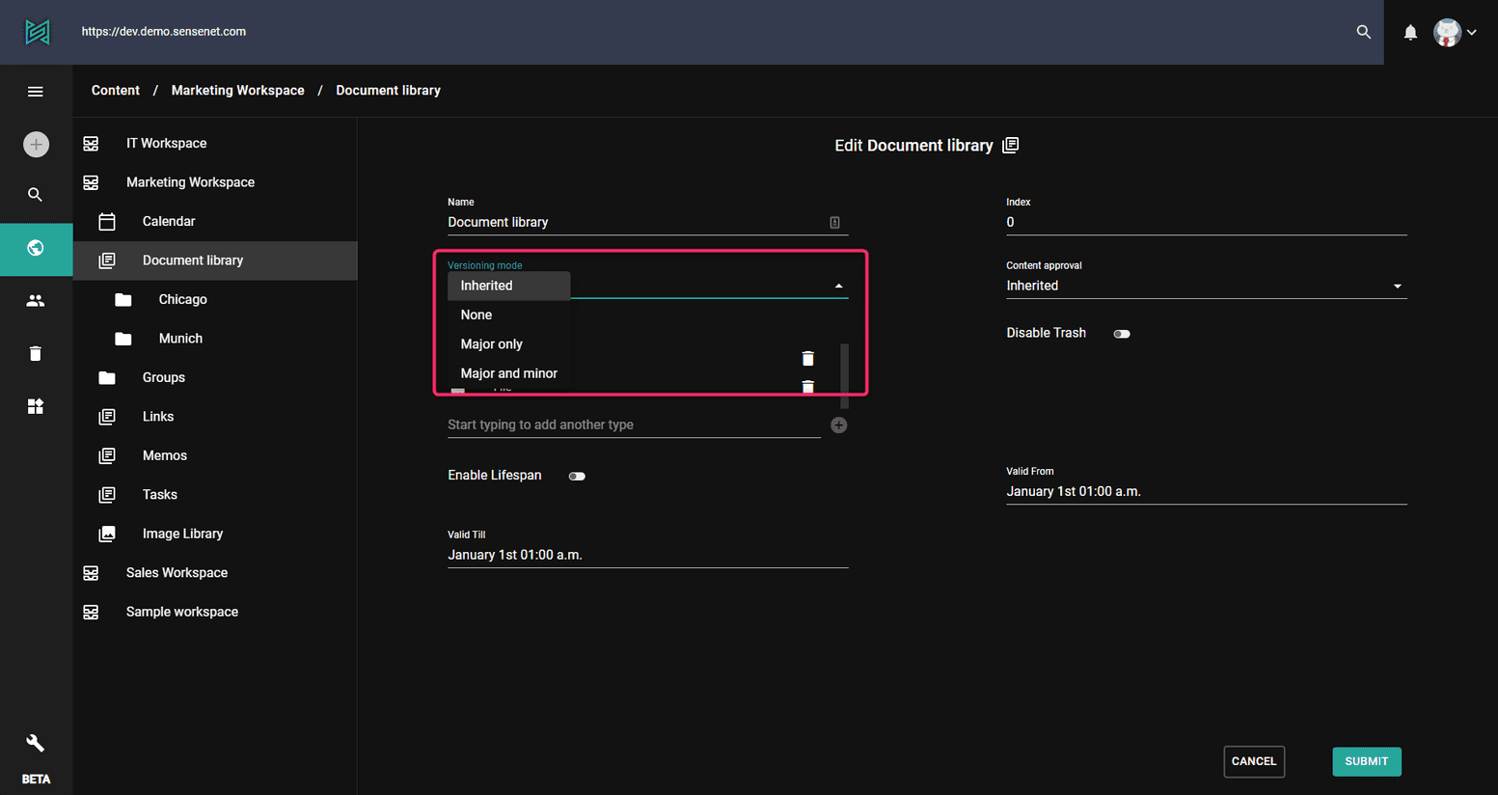Open the Trash icon in left sidebar
1498x795 pixels.
[36, 354]
